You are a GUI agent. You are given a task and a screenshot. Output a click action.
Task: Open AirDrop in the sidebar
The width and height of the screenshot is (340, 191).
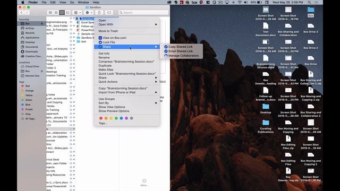pyautogui.click(x=30, y=28)
